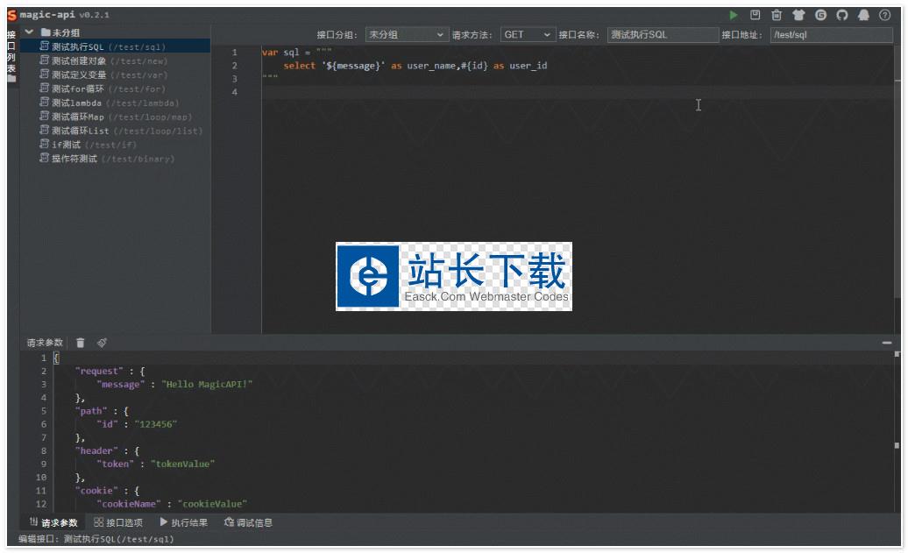
Task: Open the GitHub icon link
Action: 842,15
